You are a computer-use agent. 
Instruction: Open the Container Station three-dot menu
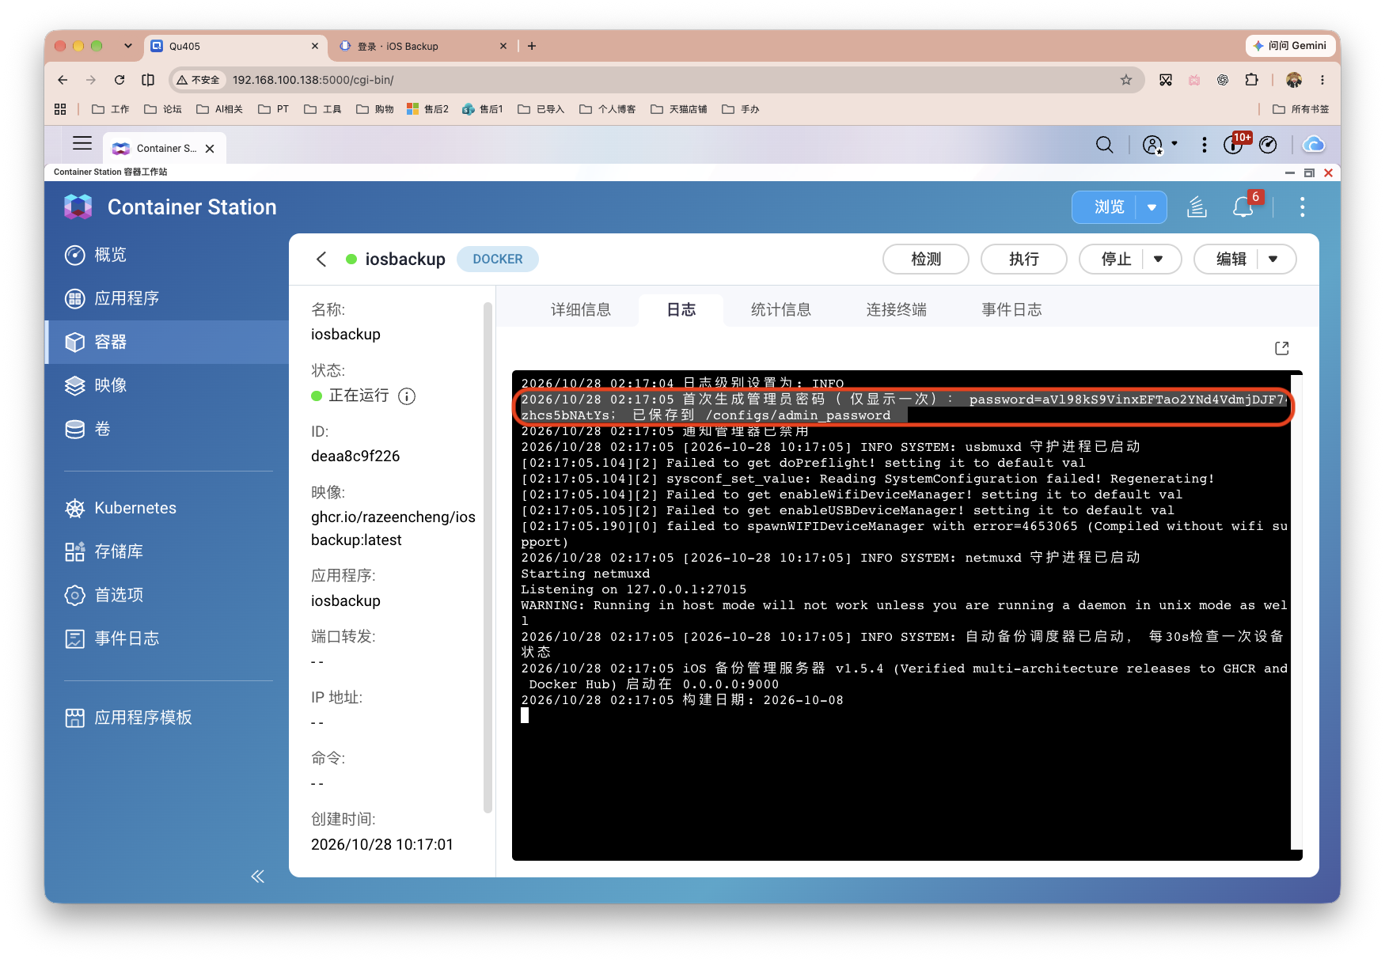tap(1302, 207)
